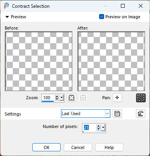
Task: Increase Zoom with the up spinner arrow
Action: point(57,96)
